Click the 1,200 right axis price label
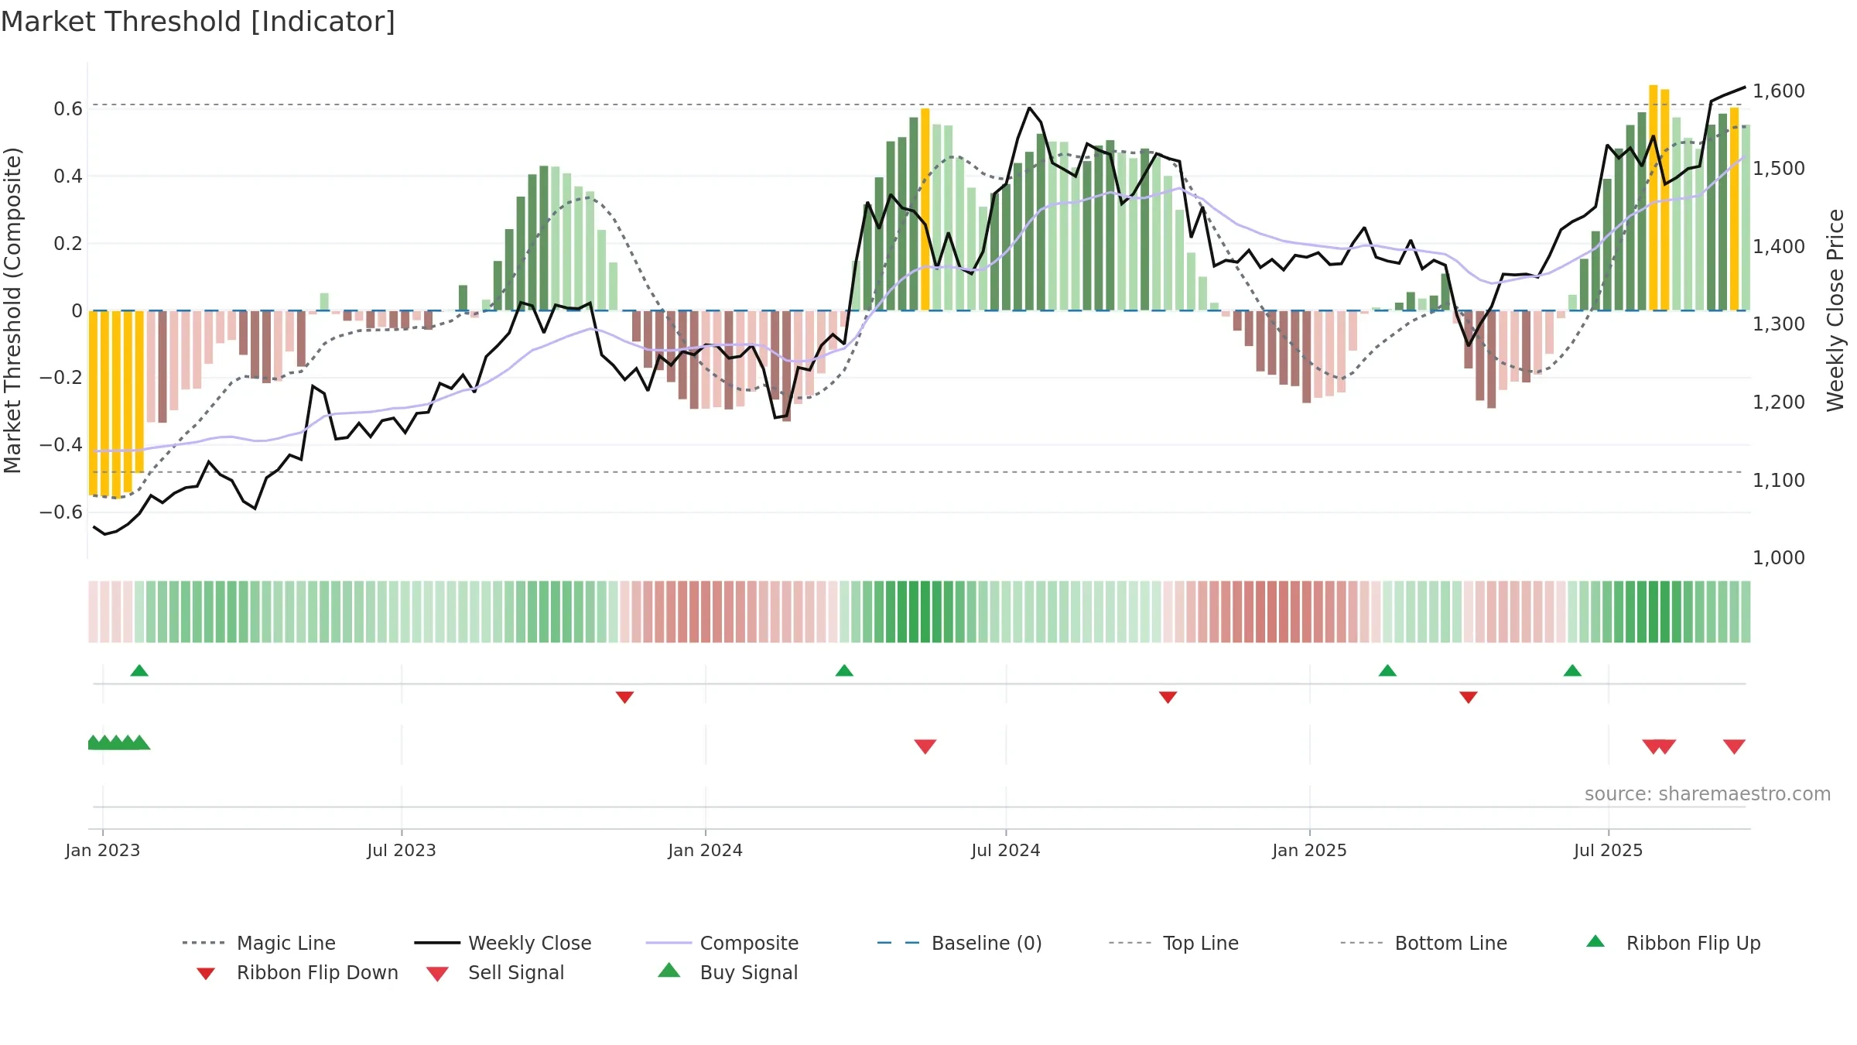Screen dimensions: 1857x1045 point(1779,403)
